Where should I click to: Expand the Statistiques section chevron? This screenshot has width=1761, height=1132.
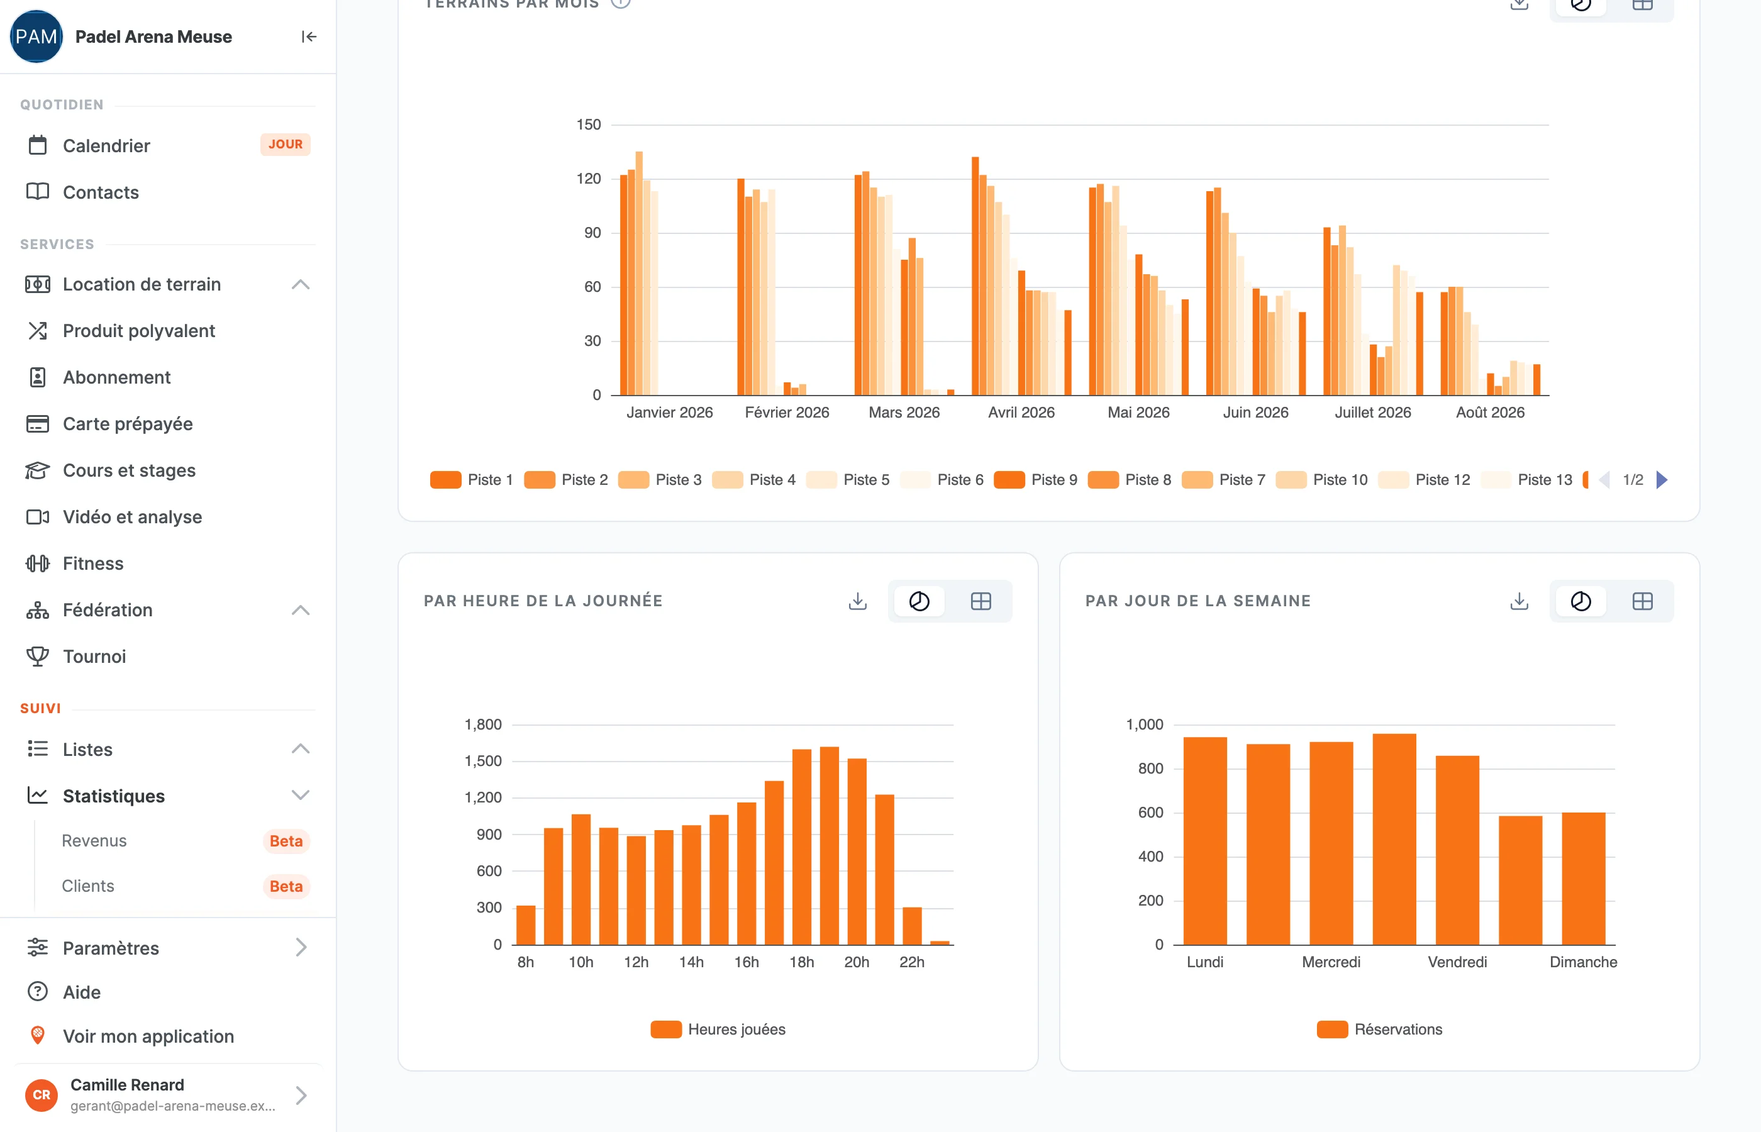click(301, 796)
